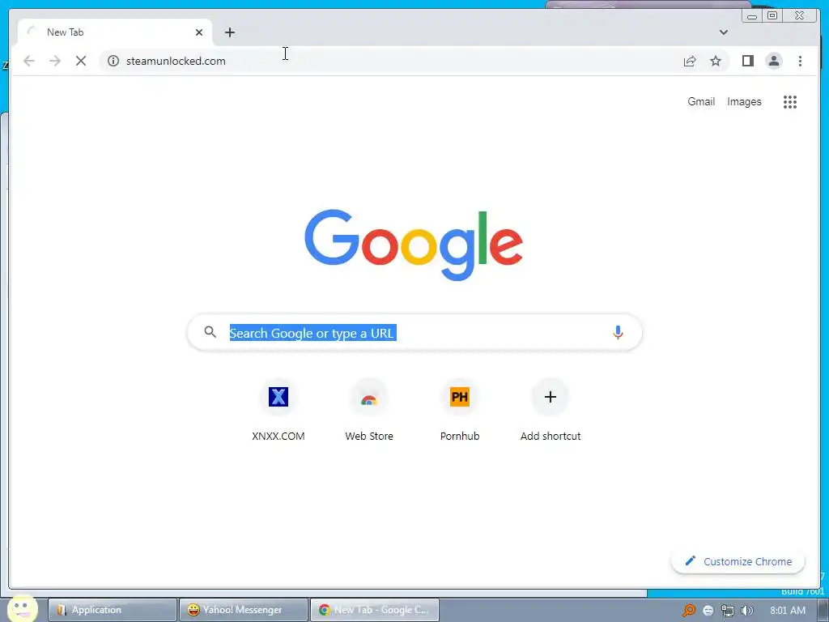The width and height of the screenshot is (829, 622).
Task: Open the Add shortcut tile
Action: click(x=551, y=410)
